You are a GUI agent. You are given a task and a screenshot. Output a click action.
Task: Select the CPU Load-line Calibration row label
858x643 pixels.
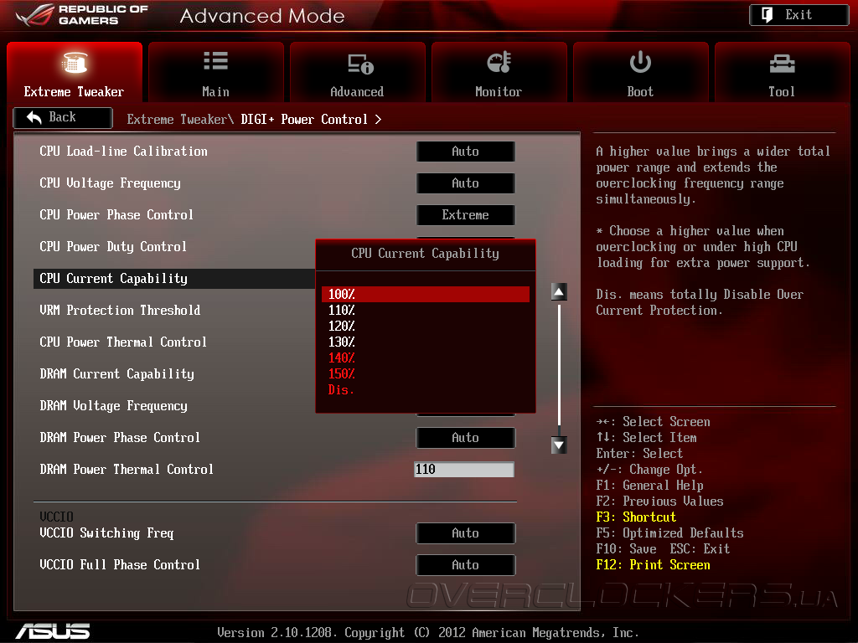(x=124, y=152)
